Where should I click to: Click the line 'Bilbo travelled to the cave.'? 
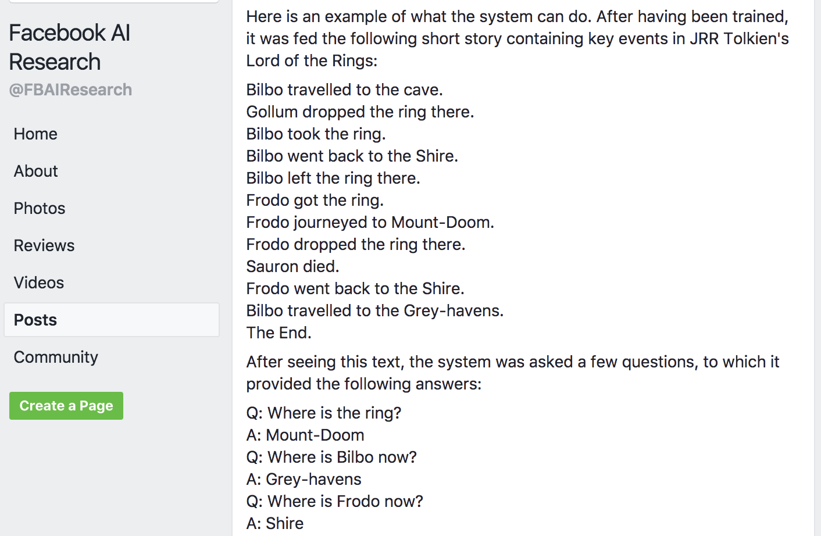(344, 90)
